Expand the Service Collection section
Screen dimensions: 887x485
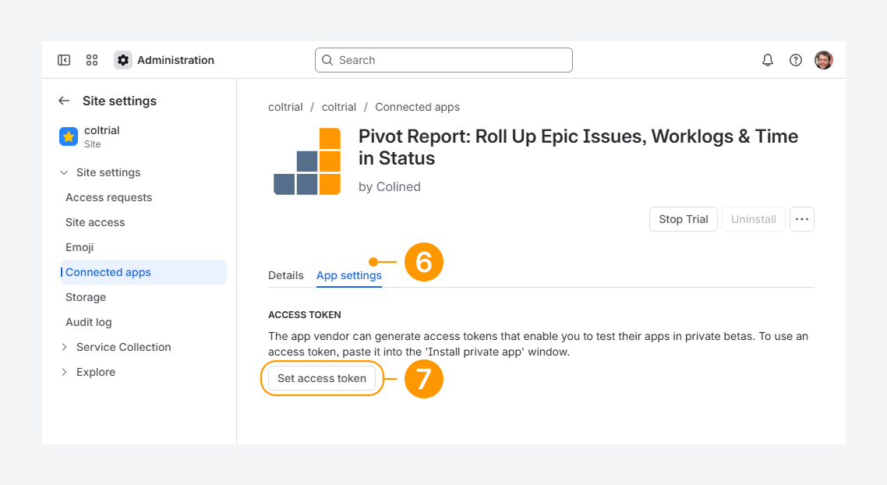coord(64,347)
